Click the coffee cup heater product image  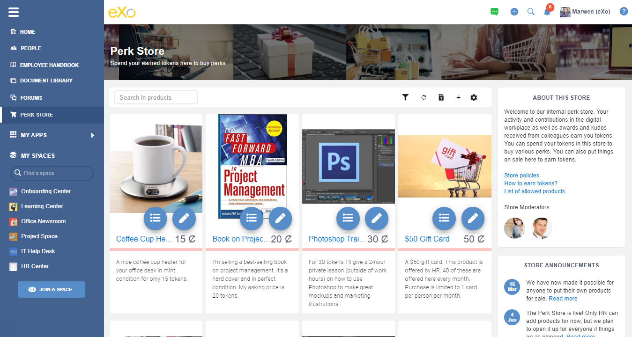click(156, 163)
